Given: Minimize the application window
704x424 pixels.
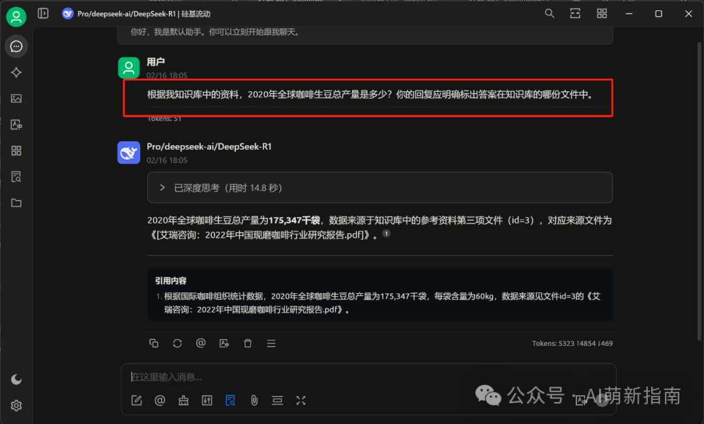Looking at the screenshot, I should coord(629,14).
